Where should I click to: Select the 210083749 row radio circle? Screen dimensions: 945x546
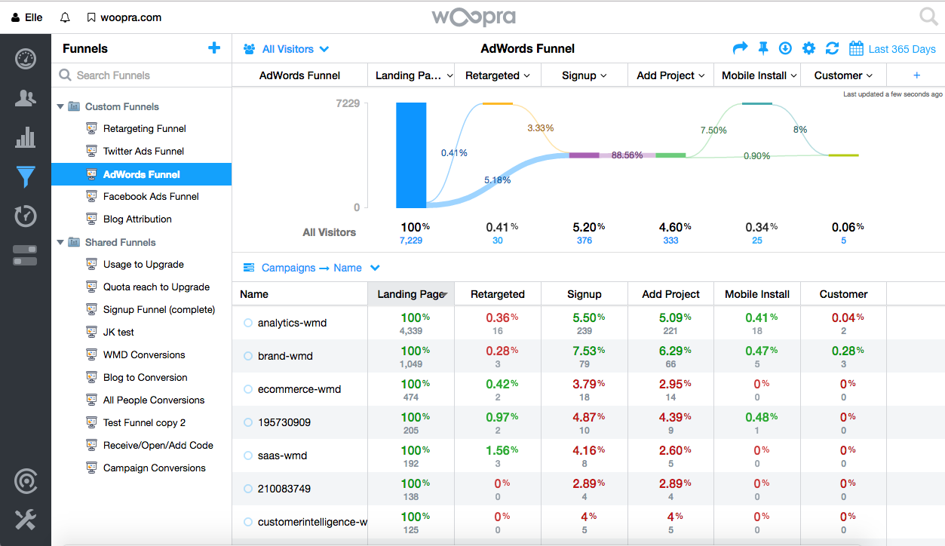pos(247,489)
